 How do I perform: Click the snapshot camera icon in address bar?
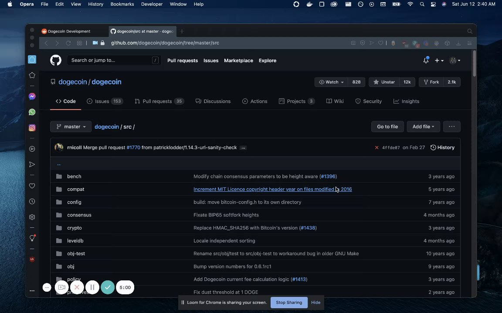pos(353,43)
